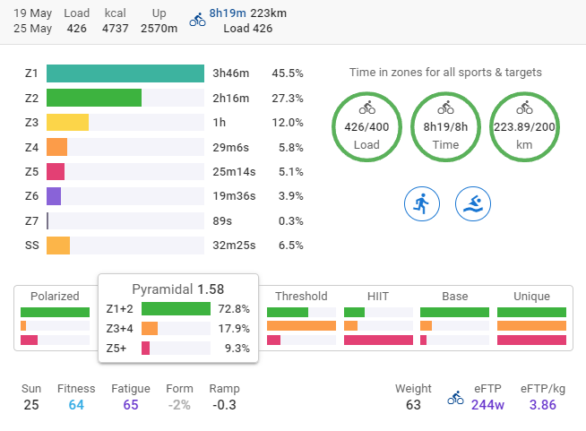Choose the Polarized distribution chart

(x=56, y=318)
